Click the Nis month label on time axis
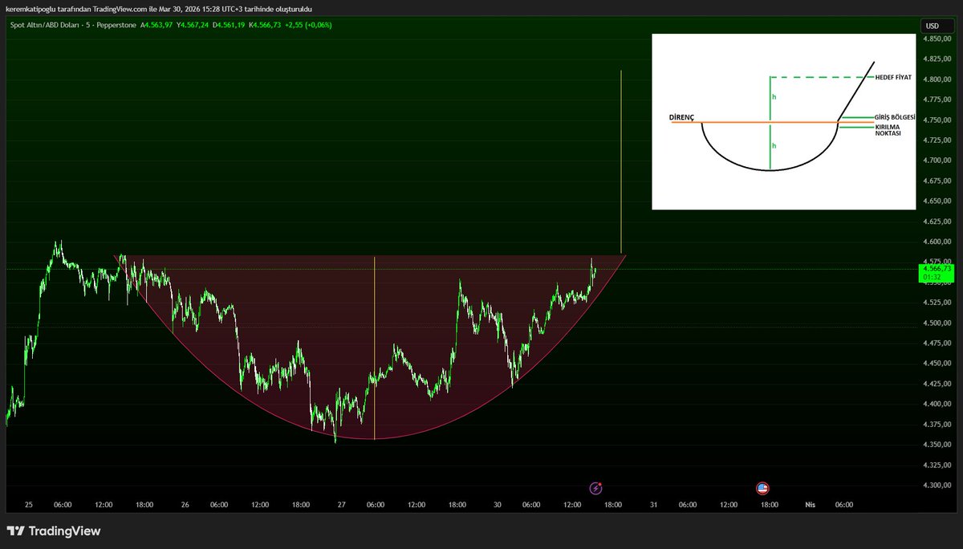Image resolution: width=963 pixels, height=549 pixels. point(811,505)
